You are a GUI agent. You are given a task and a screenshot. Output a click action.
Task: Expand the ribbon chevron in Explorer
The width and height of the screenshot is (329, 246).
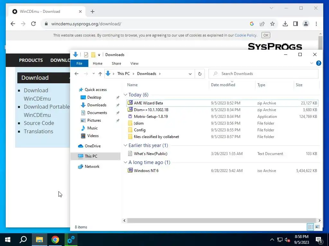312,63
